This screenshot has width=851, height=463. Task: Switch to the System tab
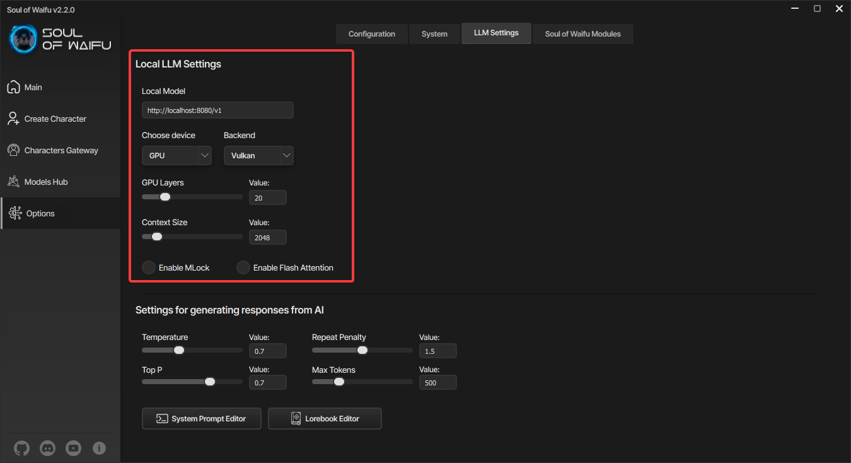[434, 34]
